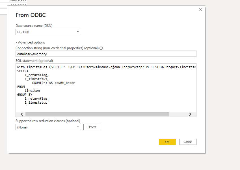Click the FROM keyword line in SQL statement
The width and height of the screenshot is (240, 170).
pos(21,87)
